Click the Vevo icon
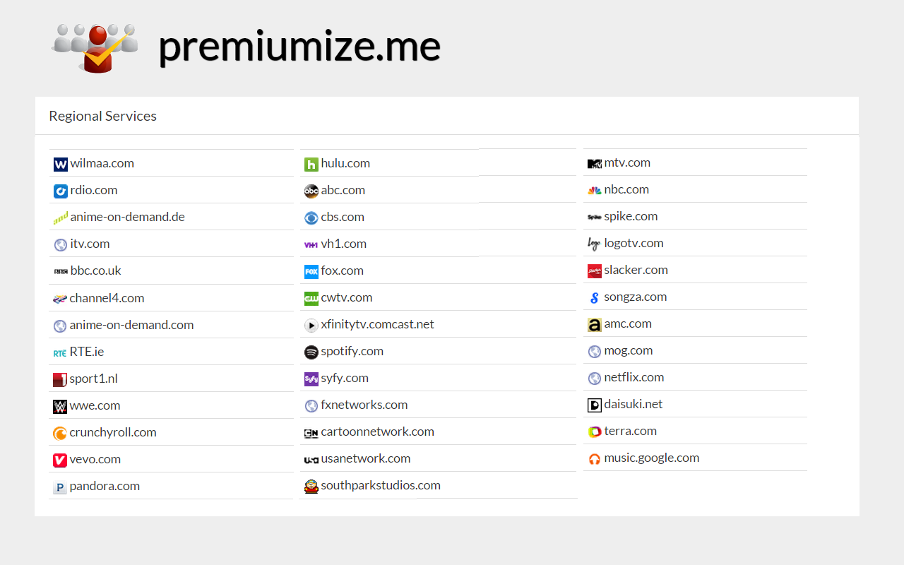 (60, 459)
